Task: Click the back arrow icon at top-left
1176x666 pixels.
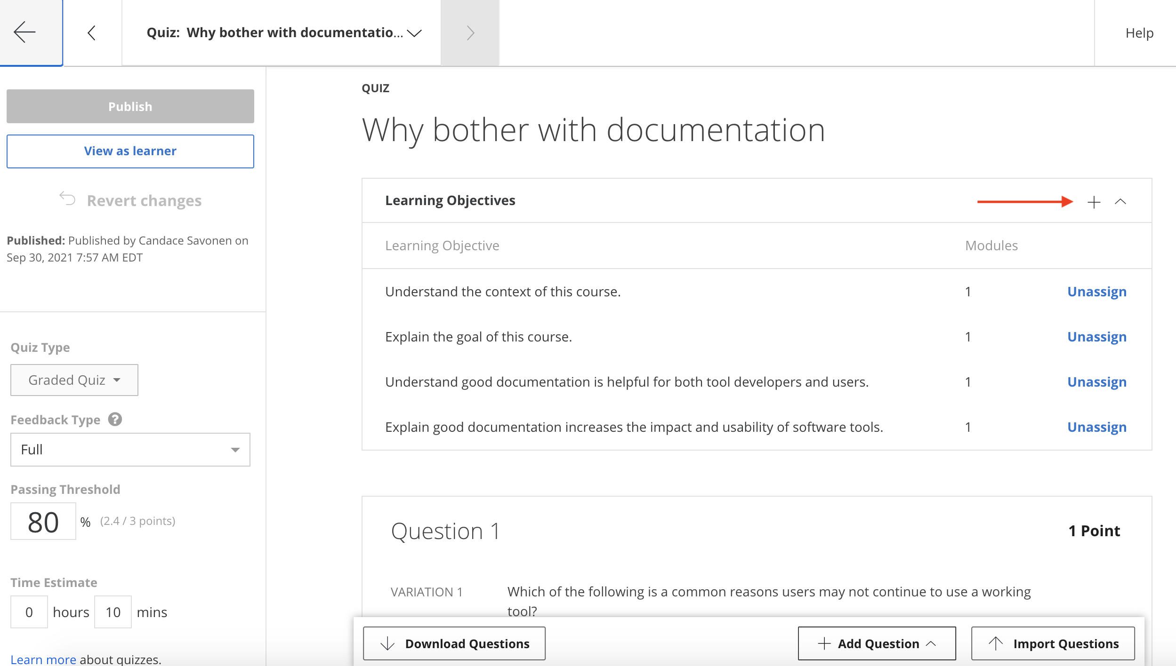Action: click(24, 32)
